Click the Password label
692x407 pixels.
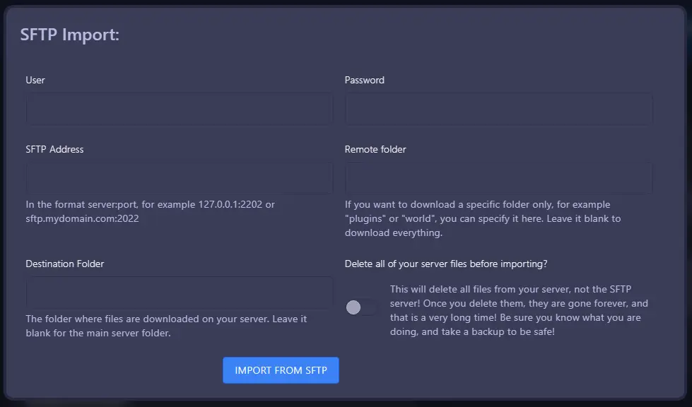click(364, 80)
